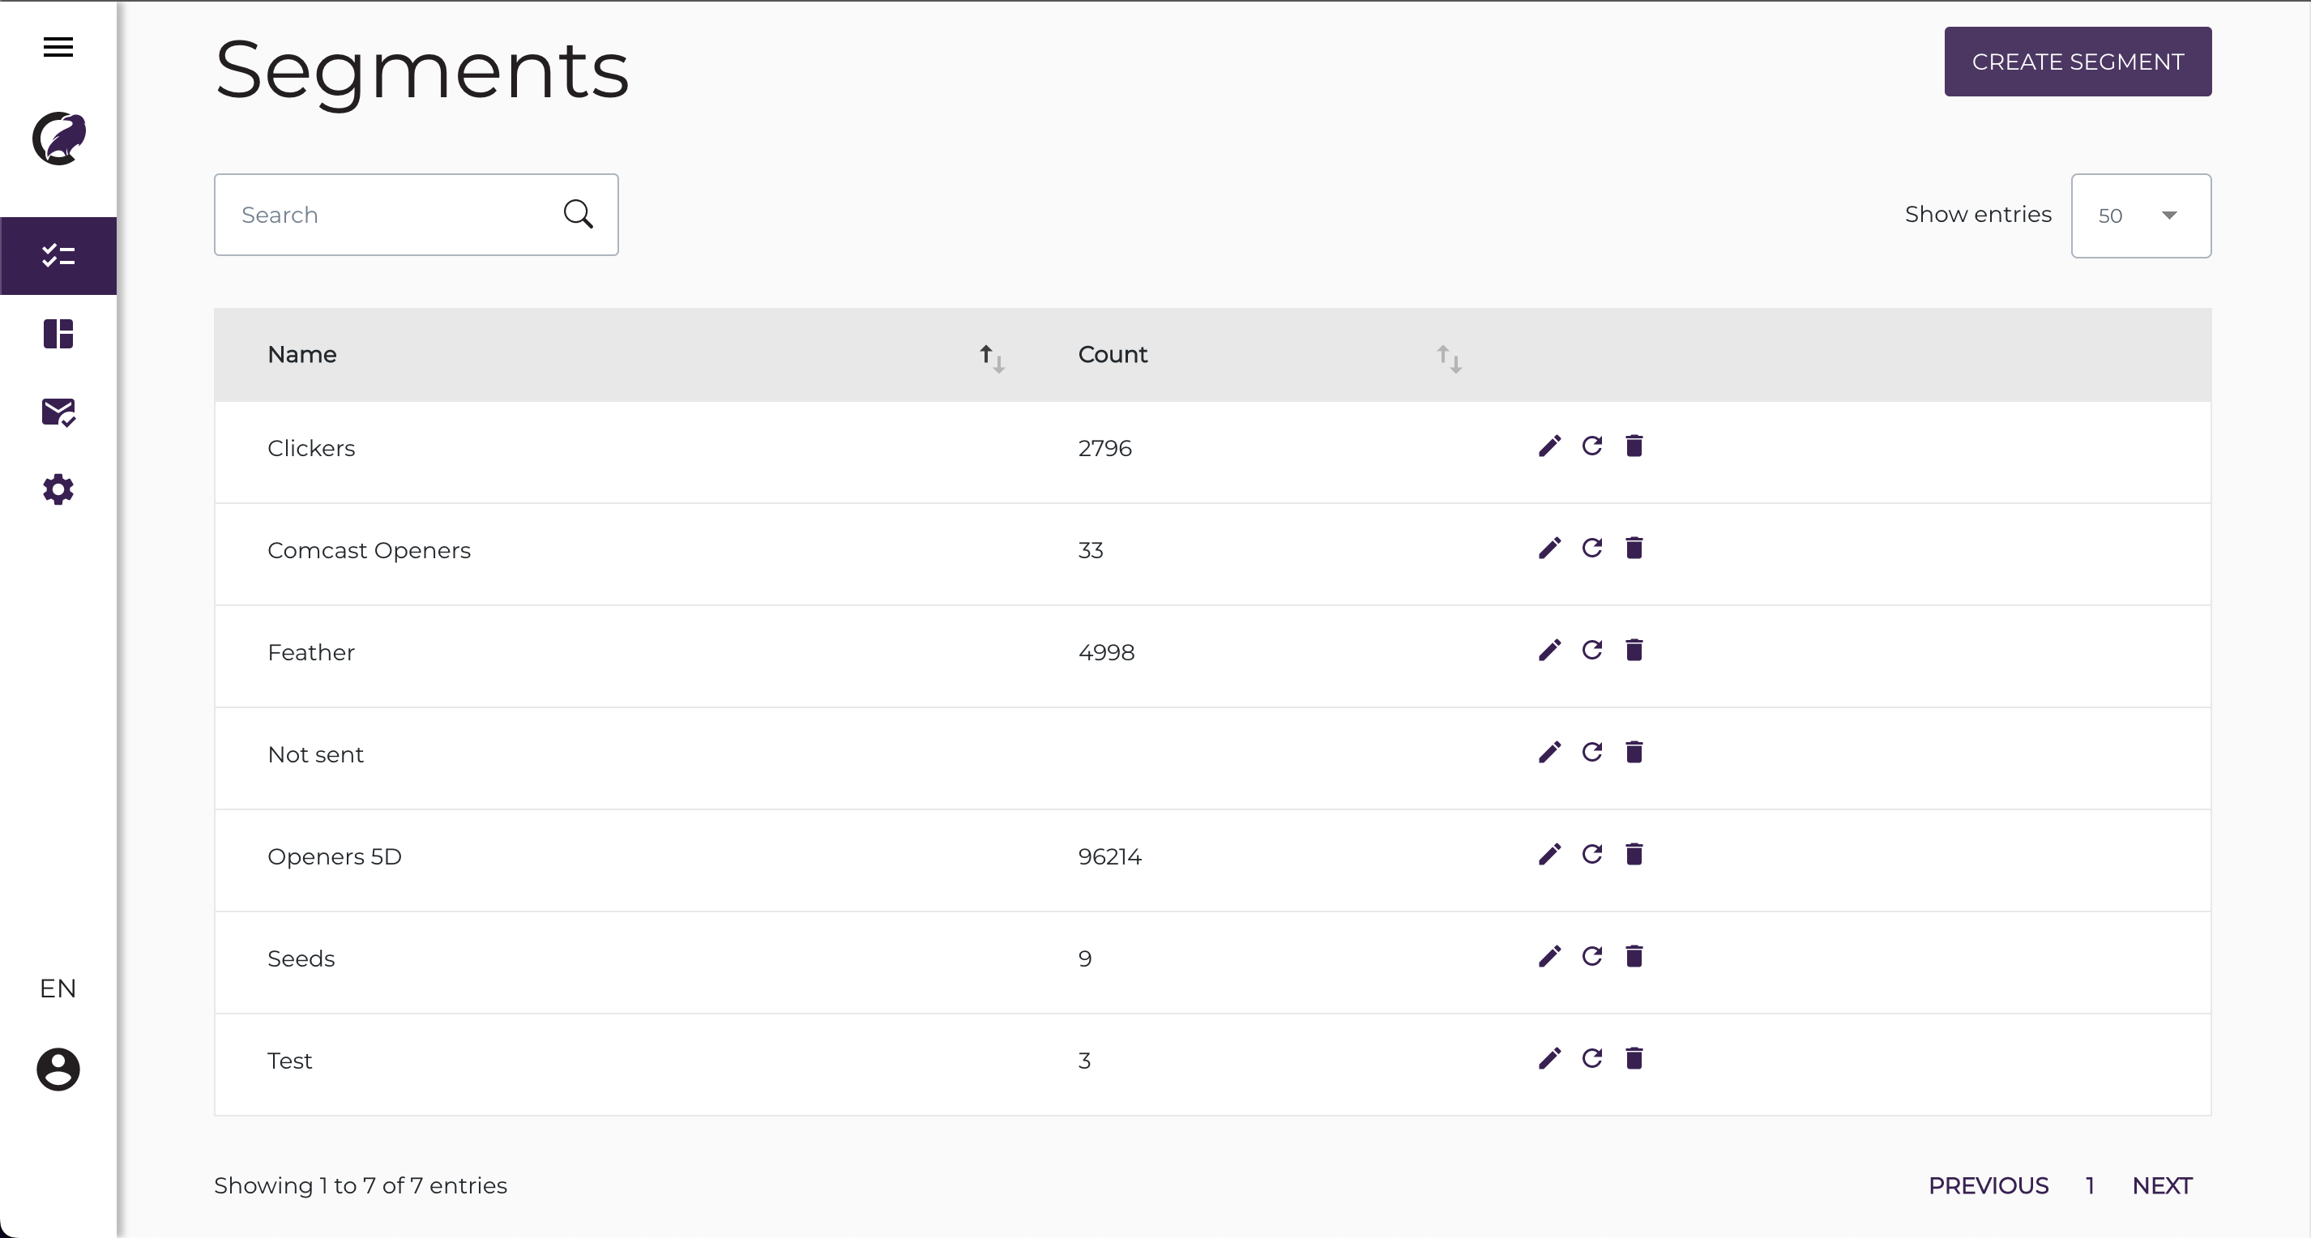The width and height of the screenshot is (2311, 1238).
Task: Open the user account profile icon
Action: (58, 1069)
